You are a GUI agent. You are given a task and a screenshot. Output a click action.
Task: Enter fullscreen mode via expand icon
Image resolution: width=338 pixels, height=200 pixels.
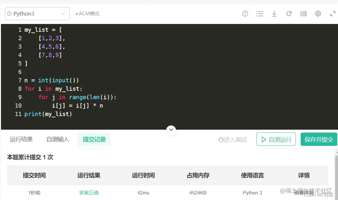tap(332, 14)
